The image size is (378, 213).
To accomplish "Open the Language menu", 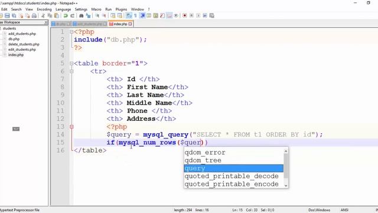I will (63, 9).
